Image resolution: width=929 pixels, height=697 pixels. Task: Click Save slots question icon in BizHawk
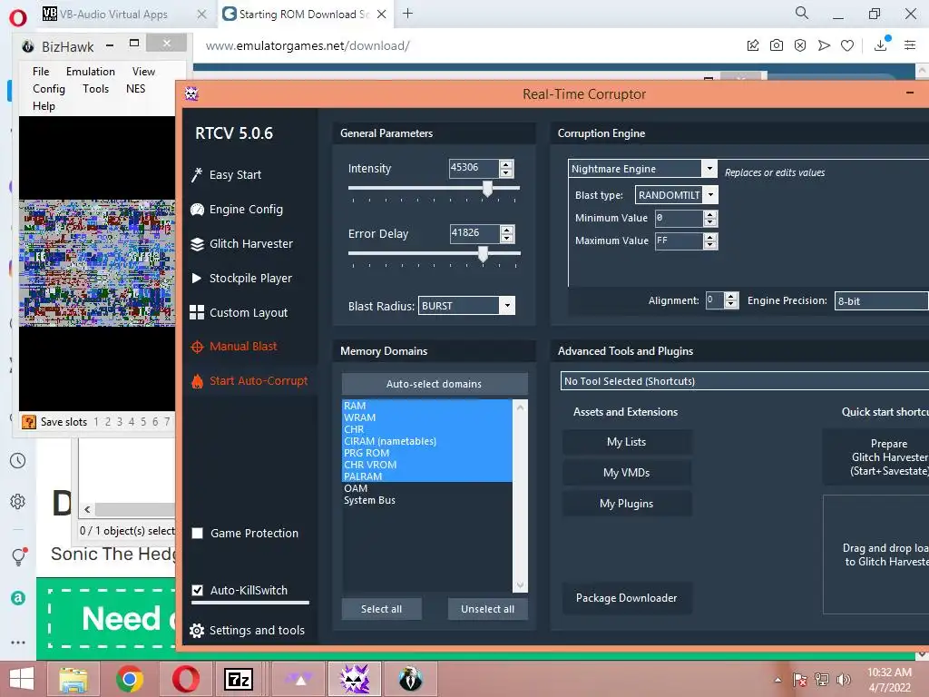(x=28, y=421)
